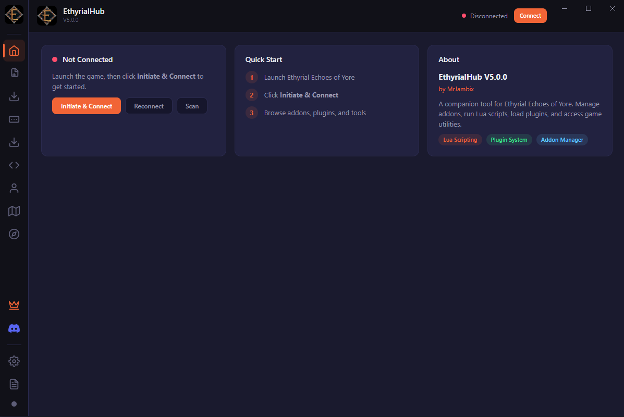624x417 pixels.
Task: Minimize the EthyrialHub window
Action: point(564,8)
